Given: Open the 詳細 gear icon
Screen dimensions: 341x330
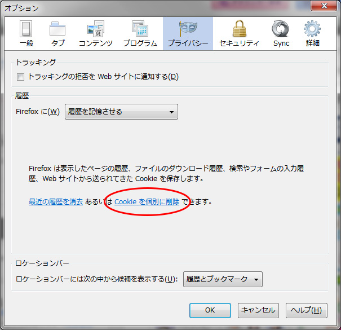Looking at the screenshot, I should pyautogui.click(x=312, y=29).
